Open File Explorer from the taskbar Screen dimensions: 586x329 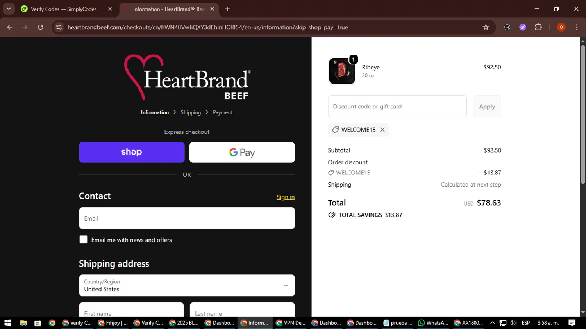tap(24, 323)
